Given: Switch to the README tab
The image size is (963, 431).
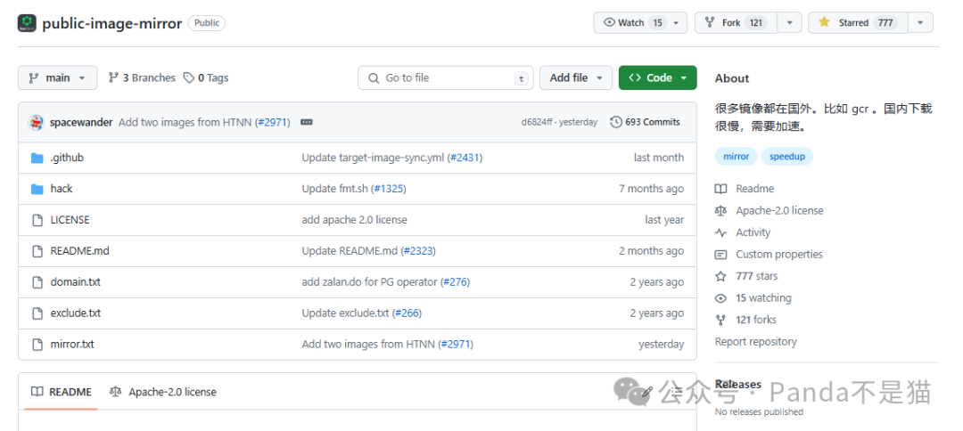Looking at the screenshot, I should click(61, 392).
